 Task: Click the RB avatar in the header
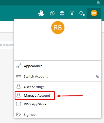[x=94, y=13]
